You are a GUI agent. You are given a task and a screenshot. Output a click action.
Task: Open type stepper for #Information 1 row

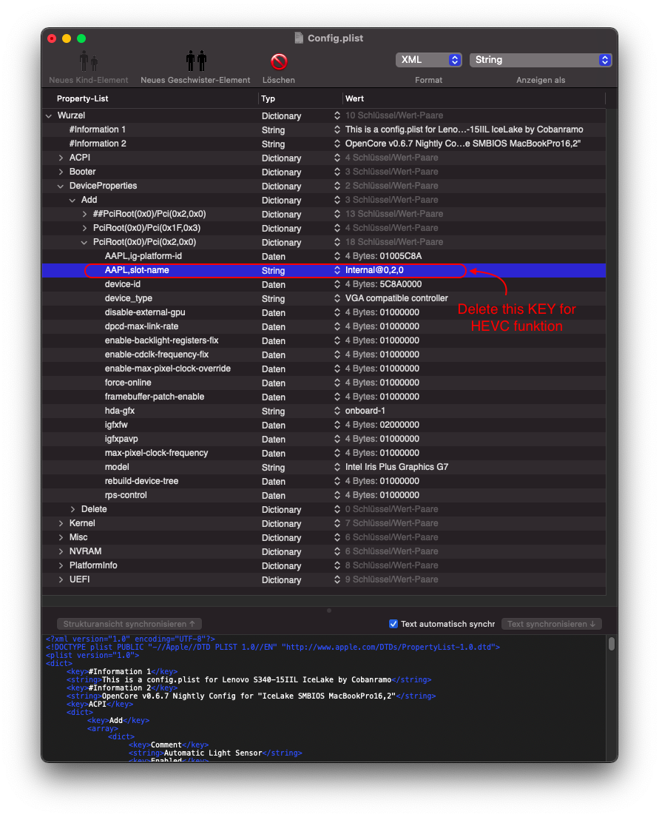coord(337,130)
